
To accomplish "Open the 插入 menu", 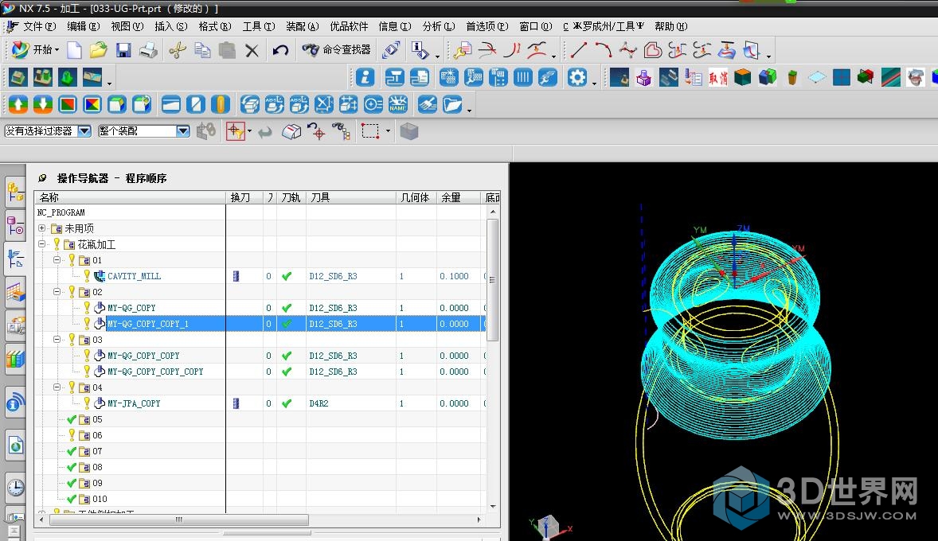I will pyautogui.click(x=170, y=26).
